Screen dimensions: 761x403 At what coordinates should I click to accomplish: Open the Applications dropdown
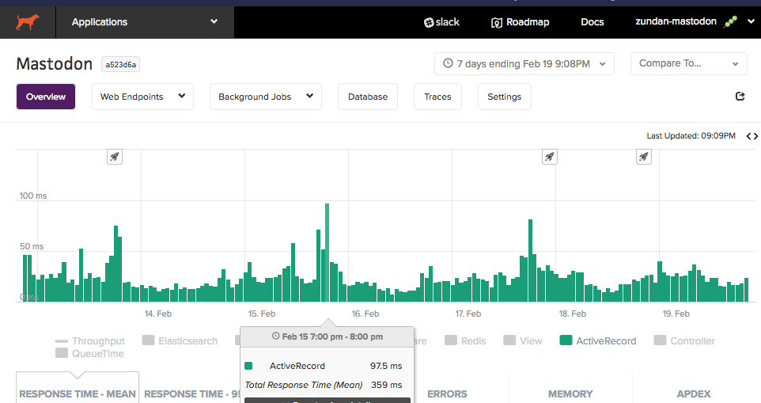pos(145,22)
